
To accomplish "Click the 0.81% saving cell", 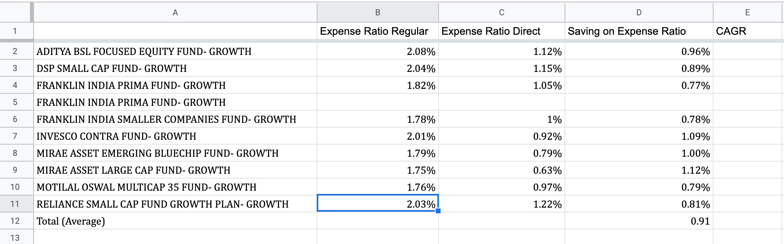I will (x=639, y=204).
